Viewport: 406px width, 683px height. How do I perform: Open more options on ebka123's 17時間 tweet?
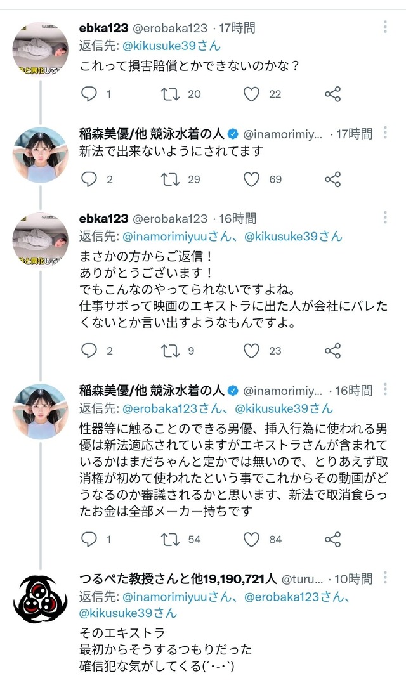[386, 27]
